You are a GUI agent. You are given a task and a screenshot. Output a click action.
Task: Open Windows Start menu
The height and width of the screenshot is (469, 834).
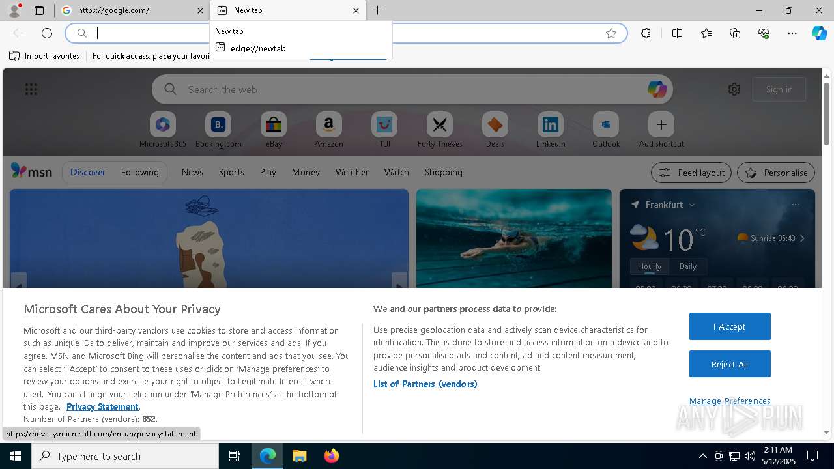[16, 456]
